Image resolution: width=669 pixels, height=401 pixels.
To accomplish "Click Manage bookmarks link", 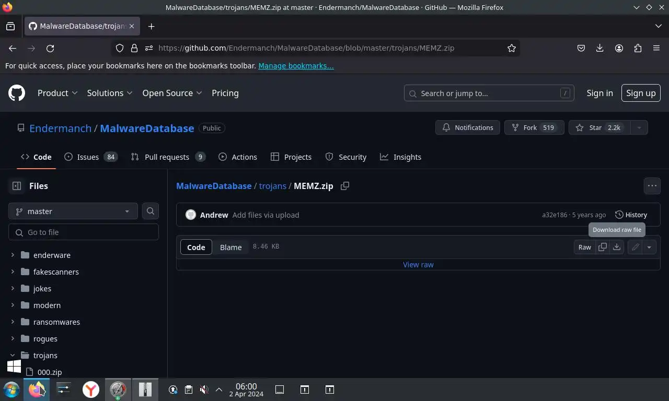I will tap(296, 66).
